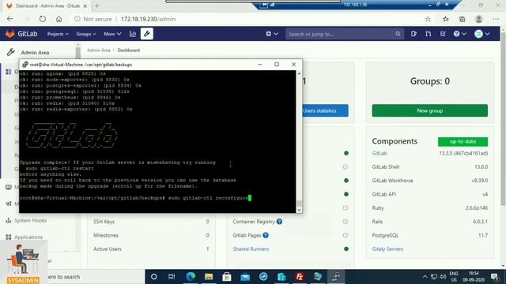Click the Dashboard breadcrumb
The height and width of the screenshot is (284, 506).
[128, 50]
